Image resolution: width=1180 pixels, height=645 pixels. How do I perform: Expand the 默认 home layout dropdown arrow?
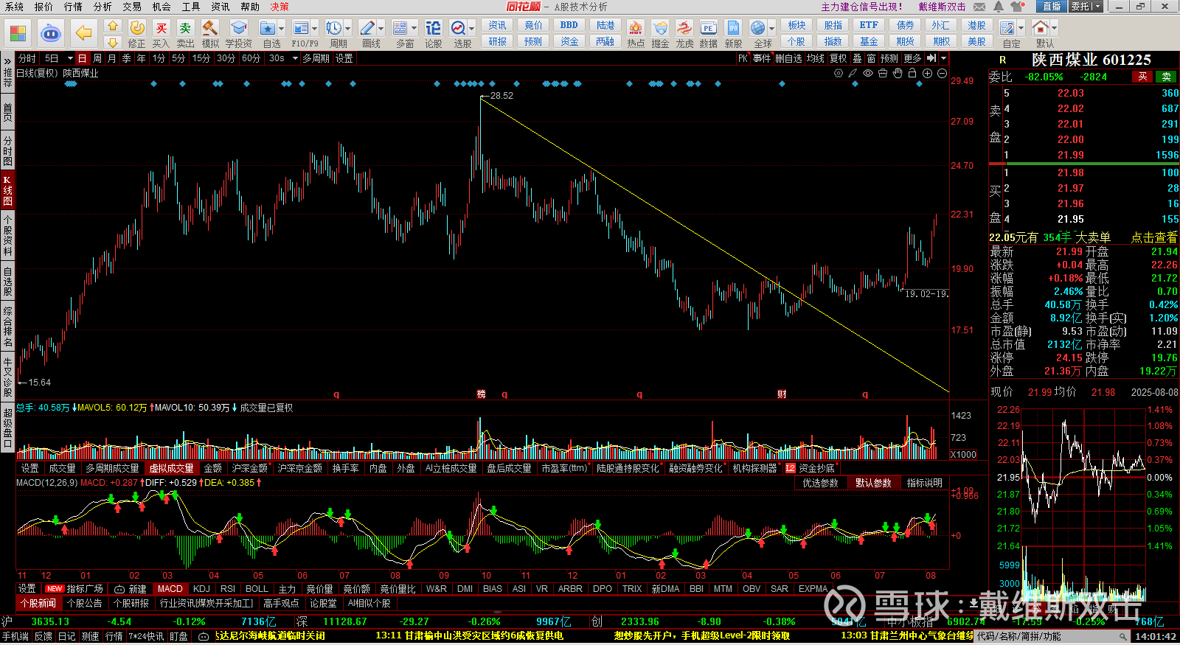coord(1054,28)
